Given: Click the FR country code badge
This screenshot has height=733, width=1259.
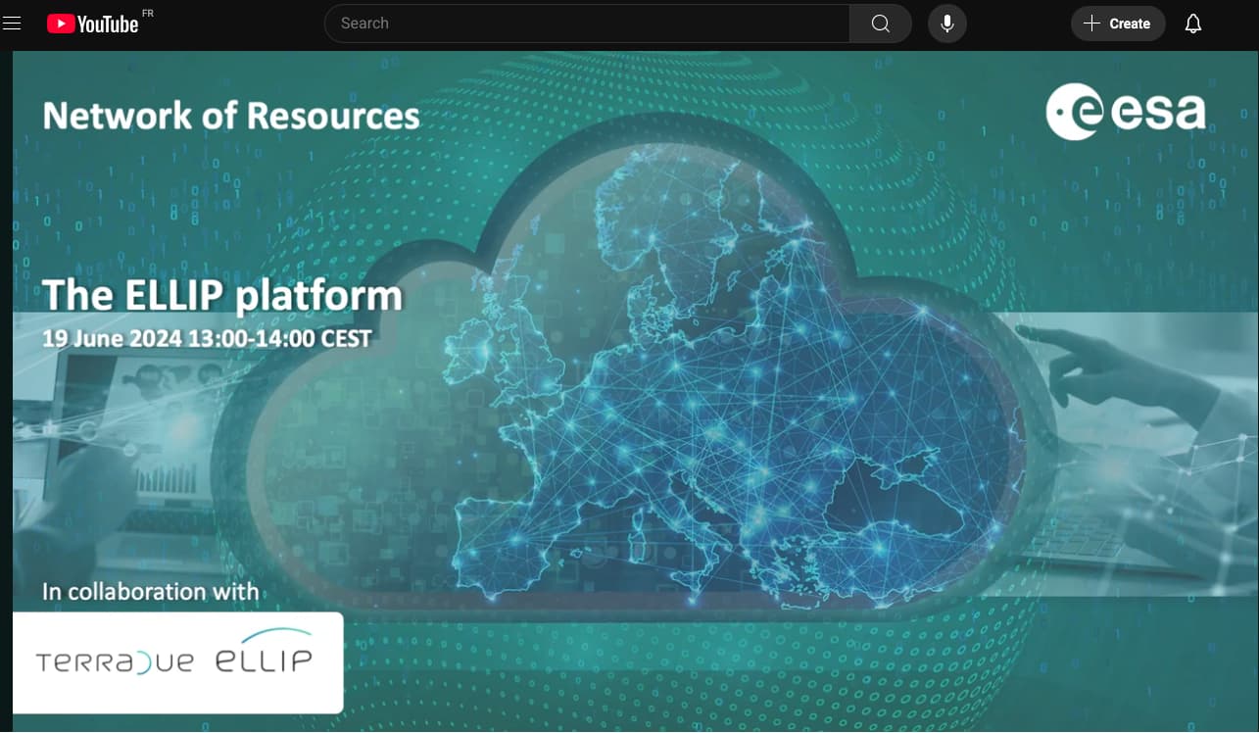Looking at the screenshot, I should [x=147, y=13].
